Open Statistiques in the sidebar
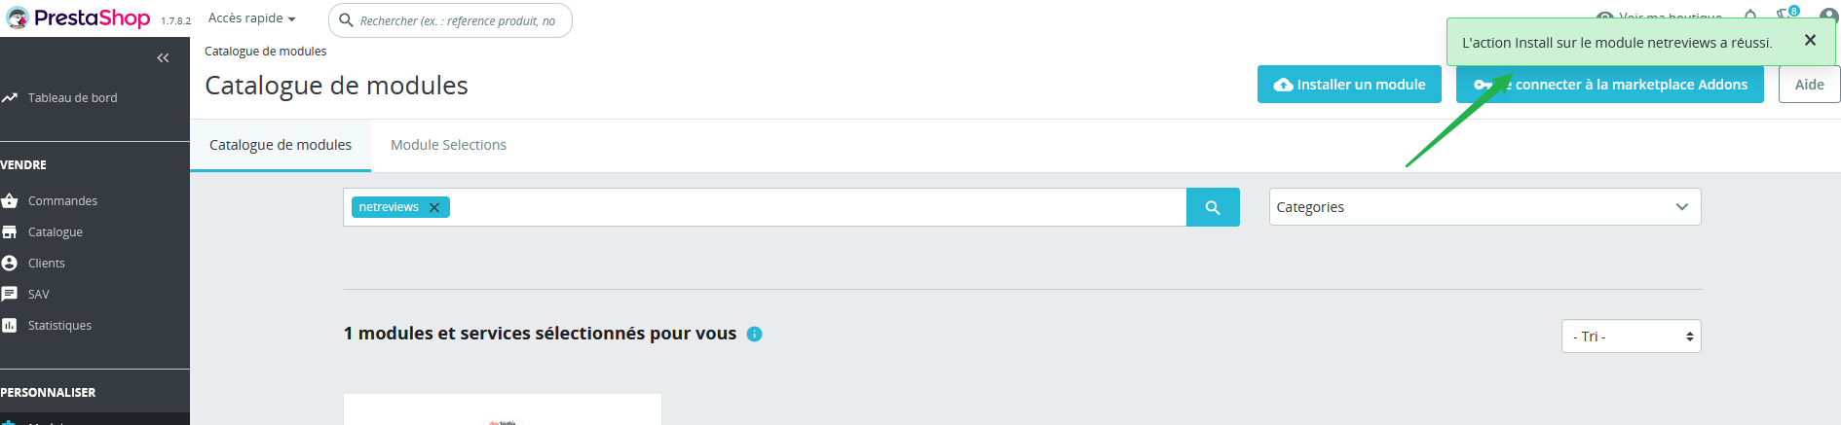The width and height of the screenshot is (1841, 425). (59, 326)
